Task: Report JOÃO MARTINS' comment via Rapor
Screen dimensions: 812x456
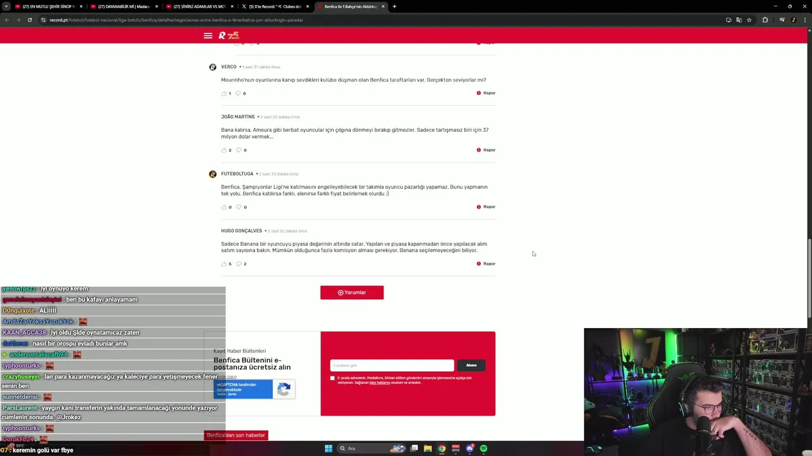Action: 486,150
